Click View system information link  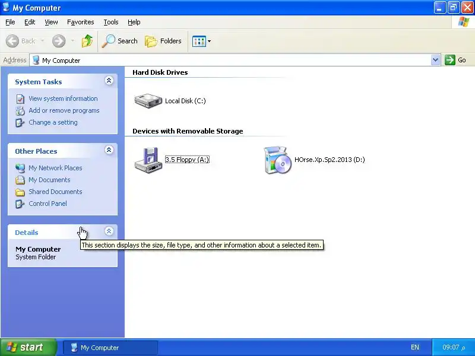coord(63,98)
